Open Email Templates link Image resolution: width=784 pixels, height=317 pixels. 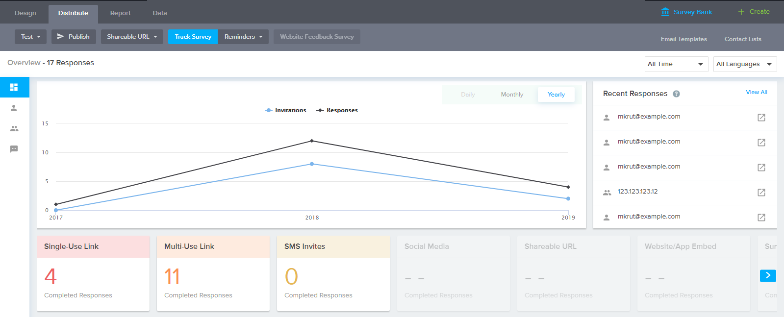click(683, 39)
